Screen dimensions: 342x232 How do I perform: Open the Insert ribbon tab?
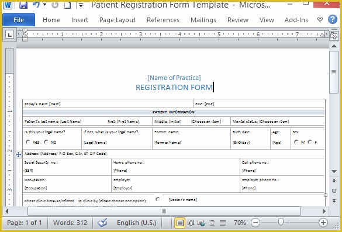(80, 20)
